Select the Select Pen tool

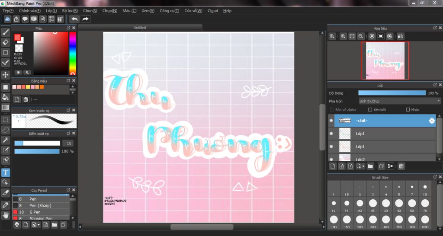click(x=5, y=150)
